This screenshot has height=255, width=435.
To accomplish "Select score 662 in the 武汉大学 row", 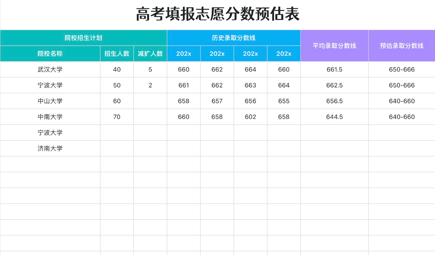I will pos(217,69).
